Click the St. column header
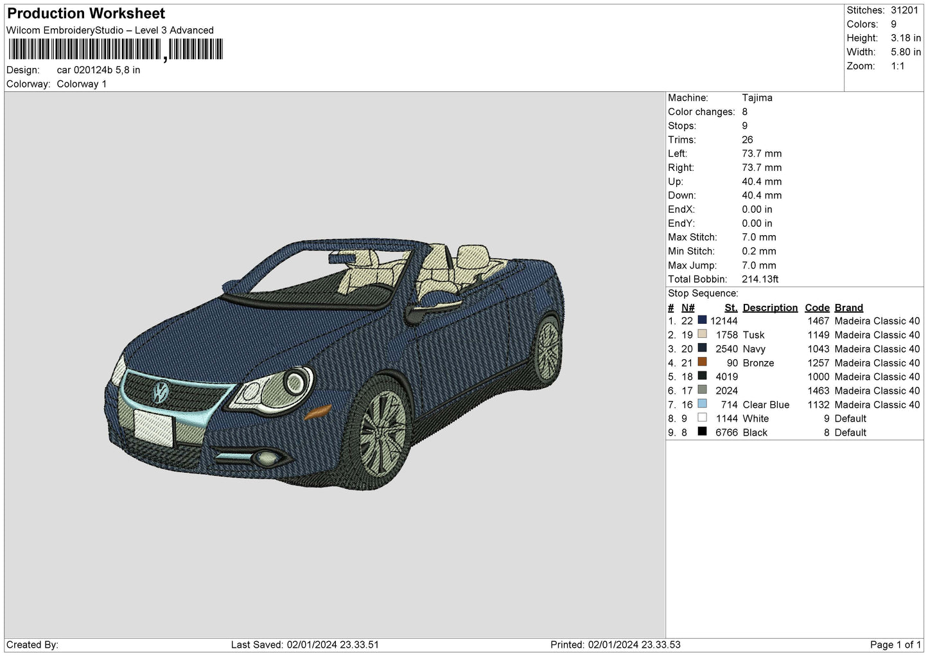The width and height of the screenshot is (928, 656). 731,308
